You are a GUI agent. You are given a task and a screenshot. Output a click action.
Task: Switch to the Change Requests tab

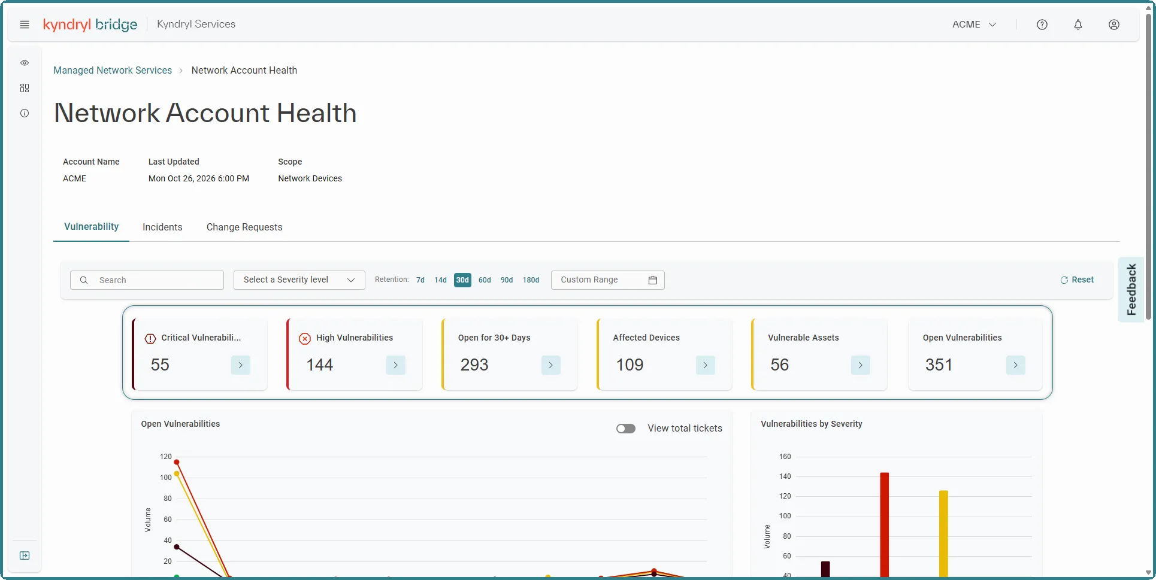[244, 227]
